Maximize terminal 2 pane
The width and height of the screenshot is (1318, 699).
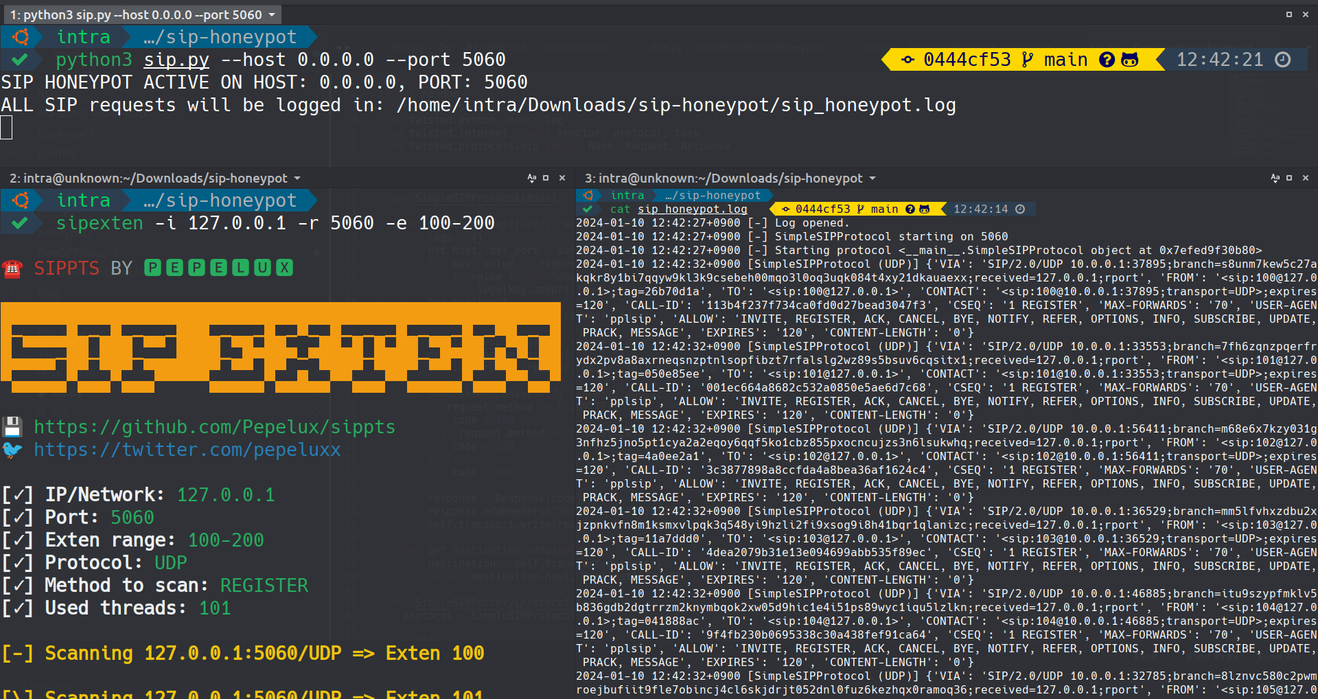pyautogui.click(x=546, y=178)
